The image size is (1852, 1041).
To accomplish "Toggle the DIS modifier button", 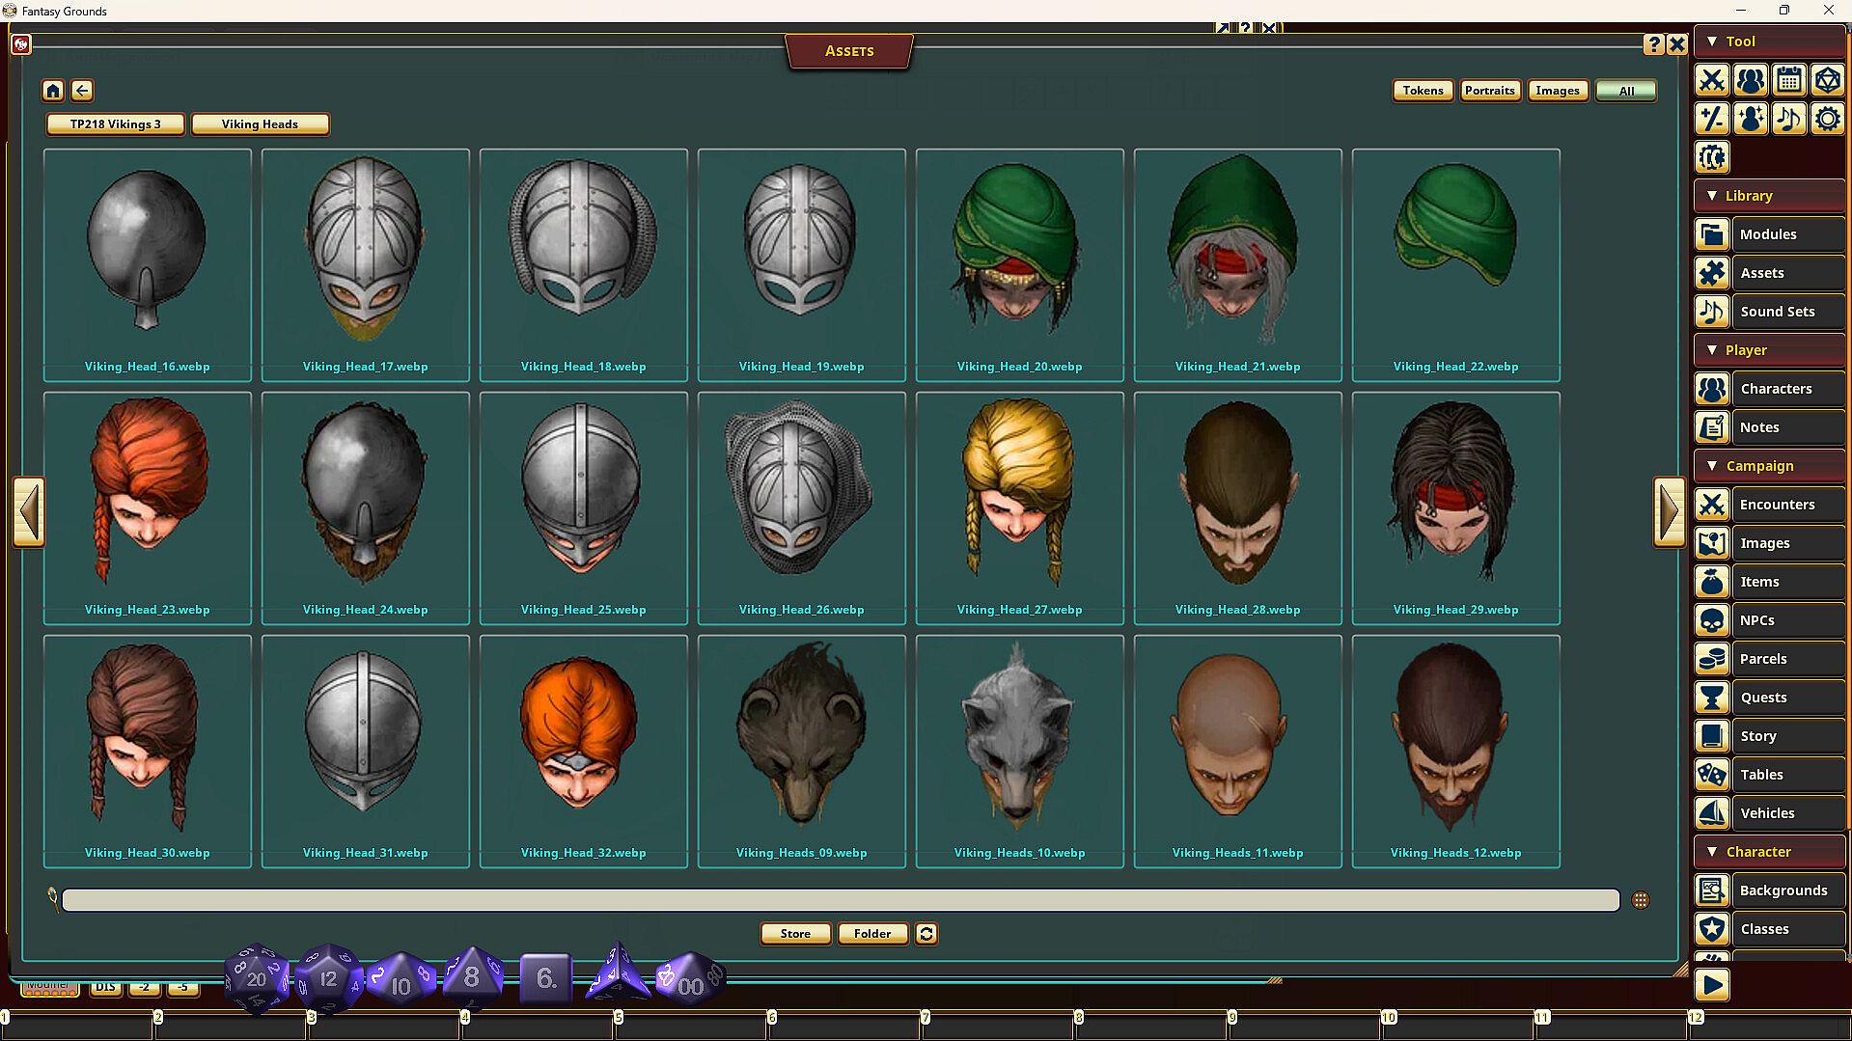I will pyautogui.click(x=105, y=987).
